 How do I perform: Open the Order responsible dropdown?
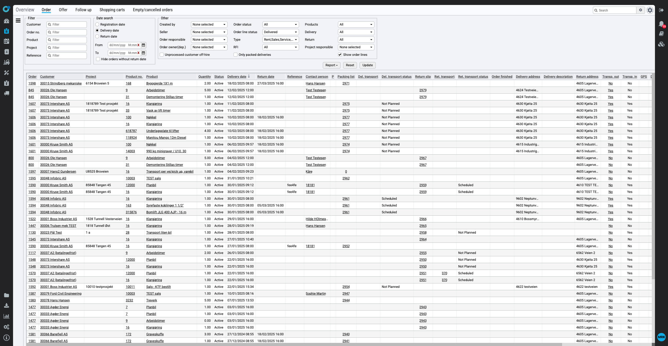(x=209, y=40)
